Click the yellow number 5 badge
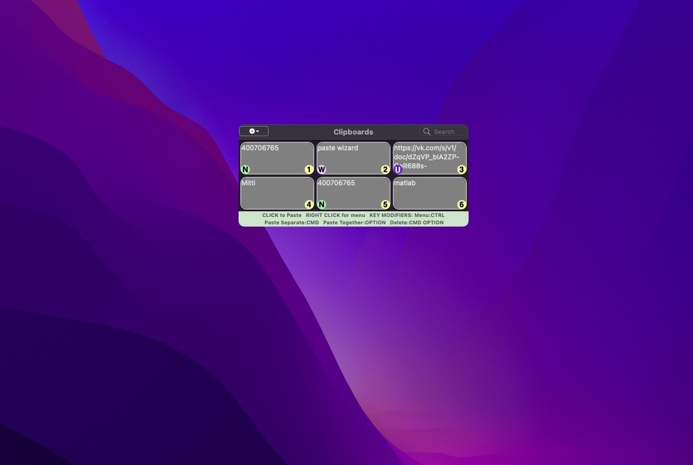 tap(385, 205)
